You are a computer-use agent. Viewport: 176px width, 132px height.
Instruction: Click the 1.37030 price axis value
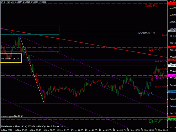172,15
